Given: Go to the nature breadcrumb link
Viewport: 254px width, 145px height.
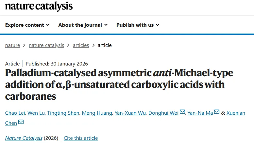Looking at the screenshot, I should click(12, 45).
